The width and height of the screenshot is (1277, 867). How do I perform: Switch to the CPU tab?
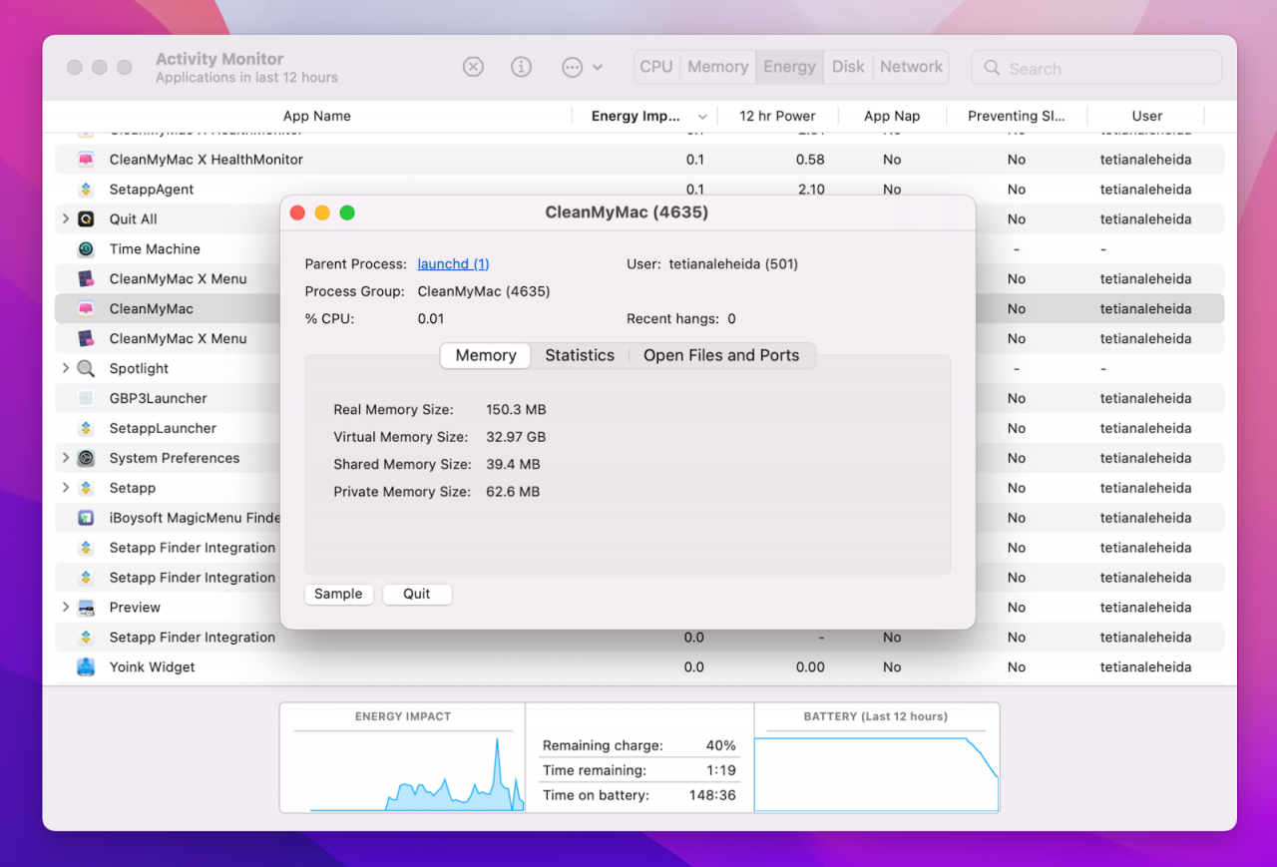(656, 67)
